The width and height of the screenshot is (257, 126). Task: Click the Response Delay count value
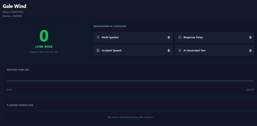pyautogui.click(x=250, y=37)
